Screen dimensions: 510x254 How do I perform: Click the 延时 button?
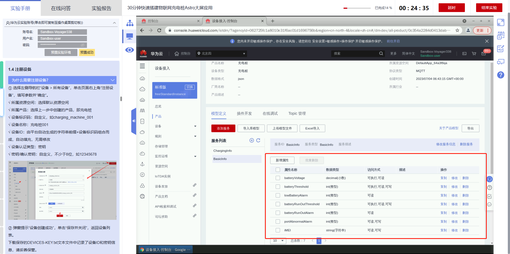(451, 8)
